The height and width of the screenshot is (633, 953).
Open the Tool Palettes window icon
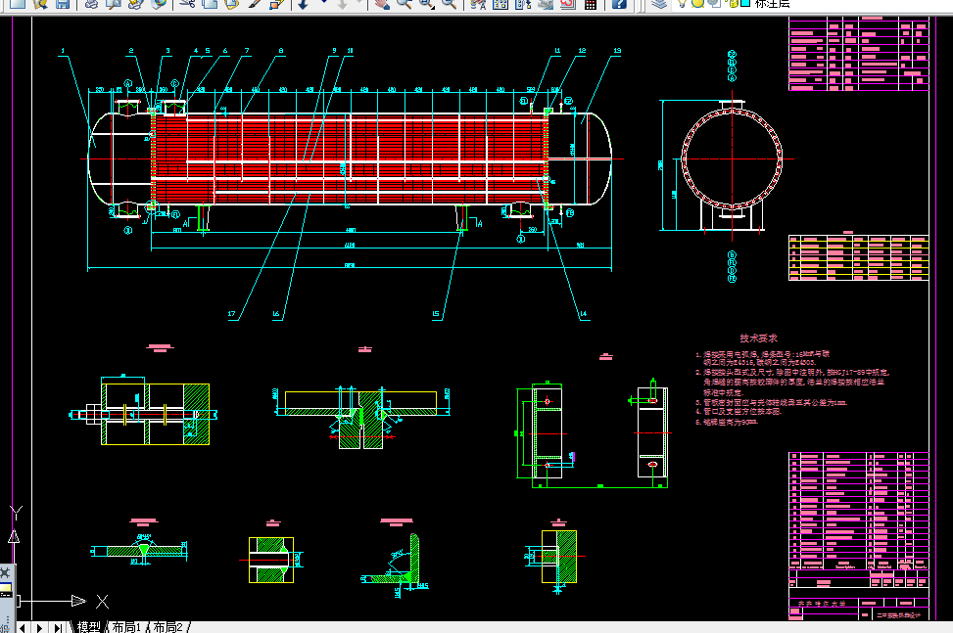click(x=523, y=4)
